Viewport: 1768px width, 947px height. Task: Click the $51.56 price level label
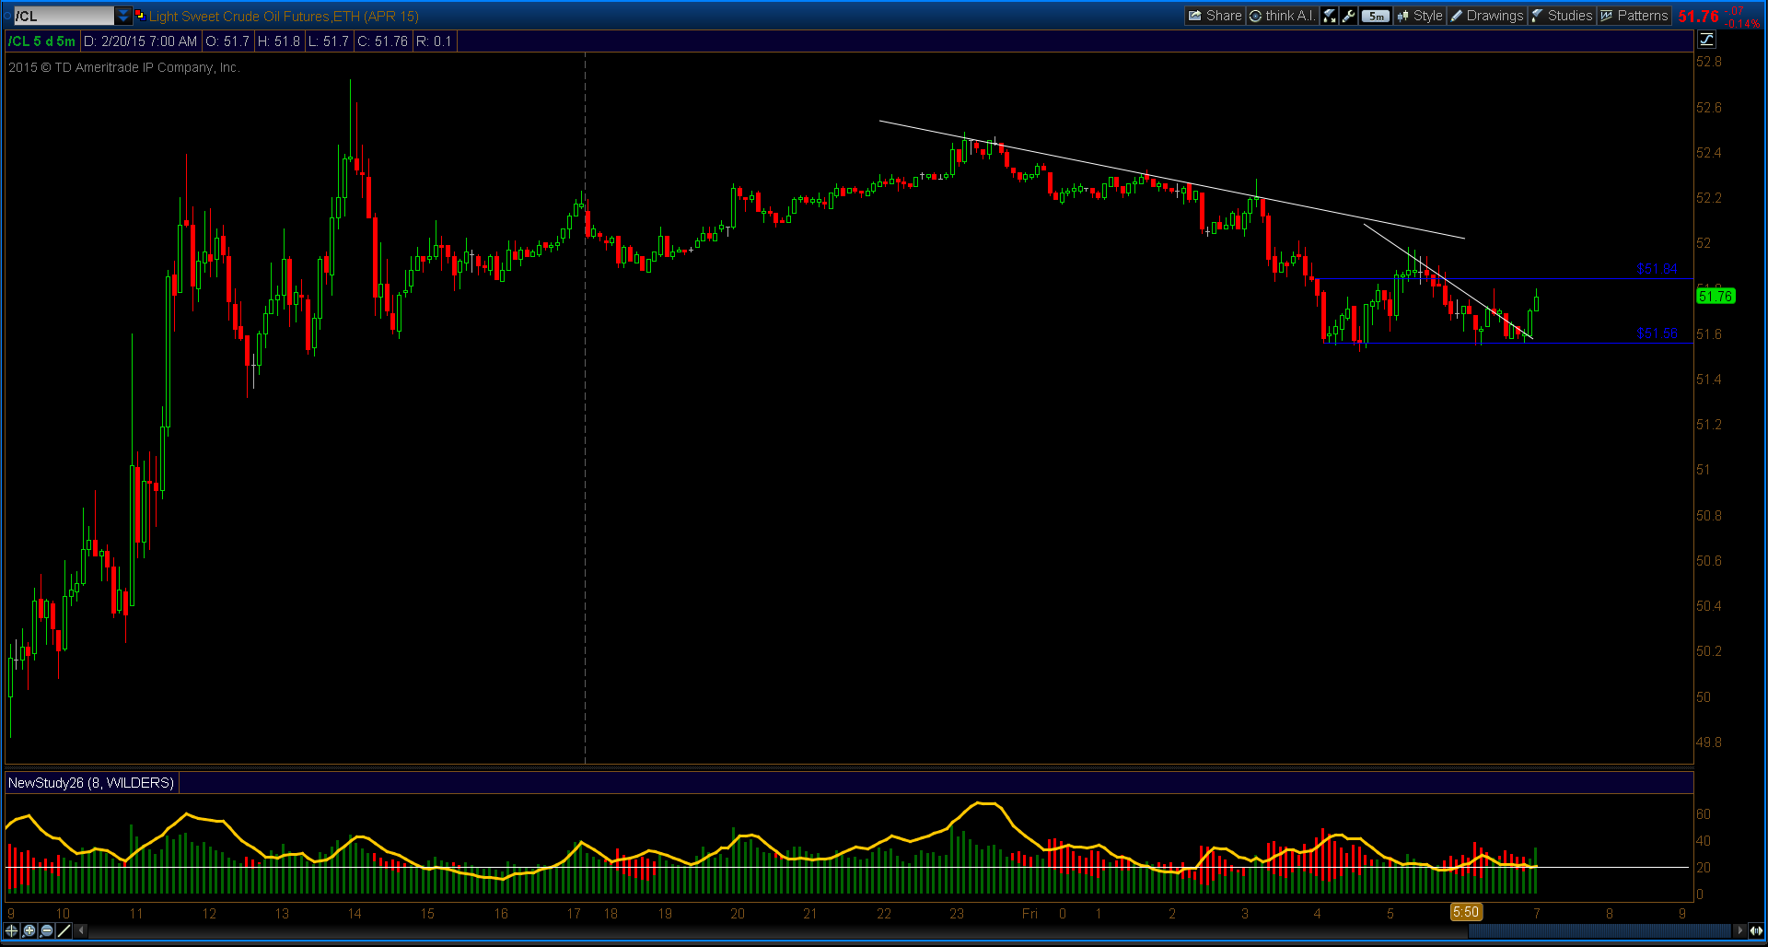1657,333
